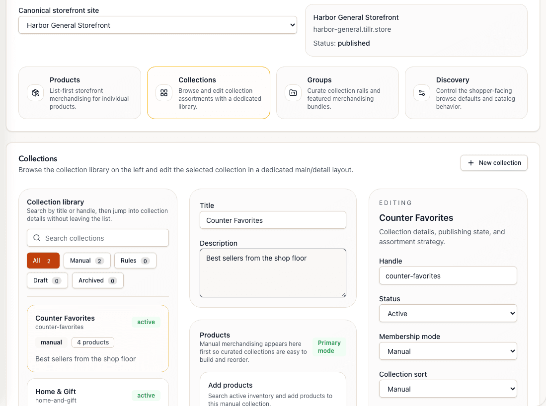Filter collections by Rules

coord(135,261)
